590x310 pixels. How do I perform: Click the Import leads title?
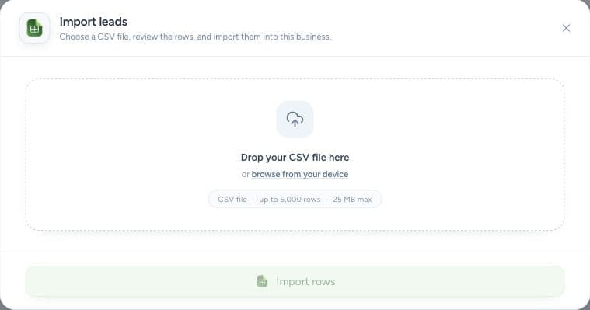point(93,22)
